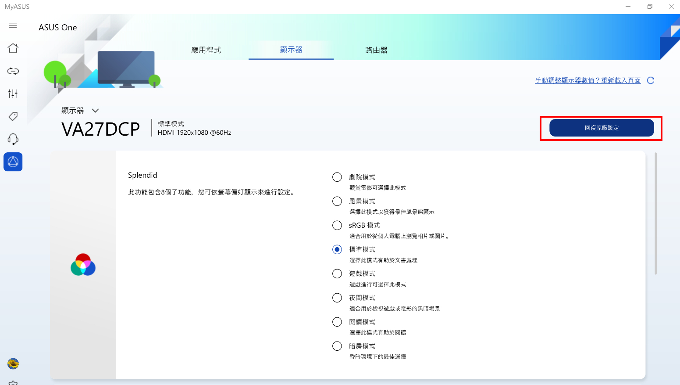Switch to the 顯示器 tab
The height and width of the screenshot is (385, 680).
click(x=291, y=50)
